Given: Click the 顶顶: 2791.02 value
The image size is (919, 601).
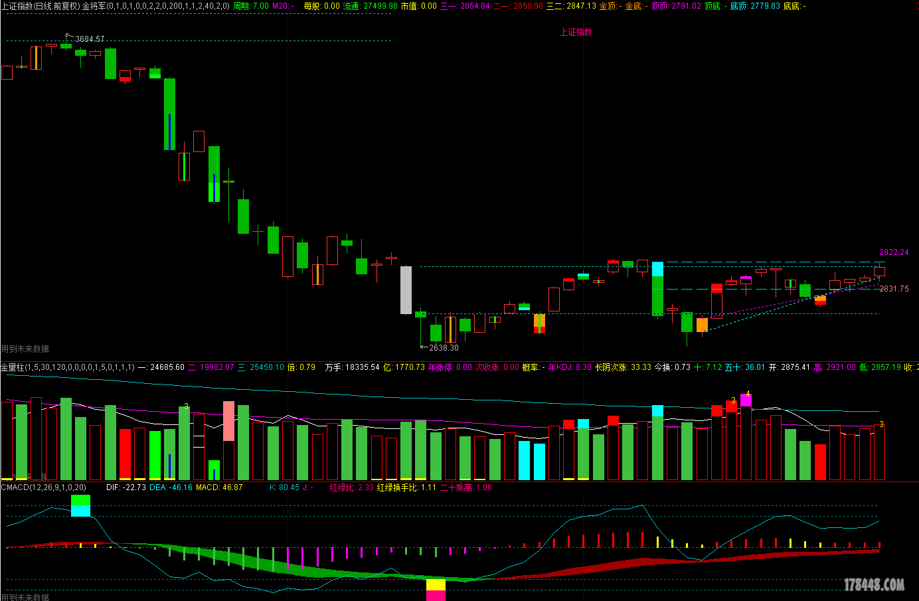Looking at the screenshot, I should (x=676, y=6).
